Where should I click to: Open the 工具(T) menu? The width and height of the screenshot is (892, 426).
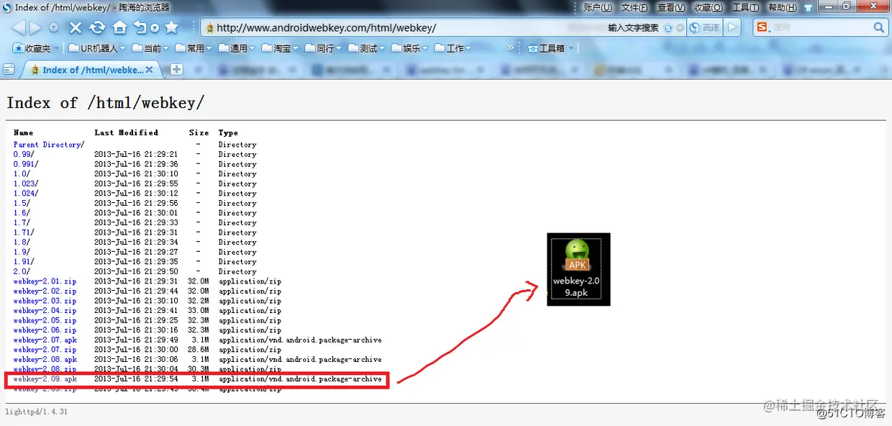746,7
